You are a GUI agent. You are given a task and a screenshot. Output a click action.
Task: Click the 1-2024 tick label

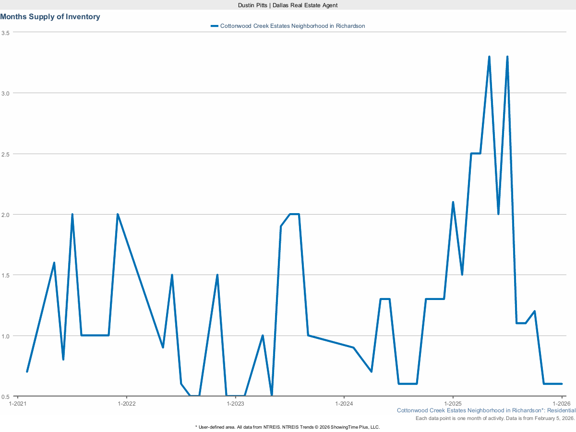(345, 404)
